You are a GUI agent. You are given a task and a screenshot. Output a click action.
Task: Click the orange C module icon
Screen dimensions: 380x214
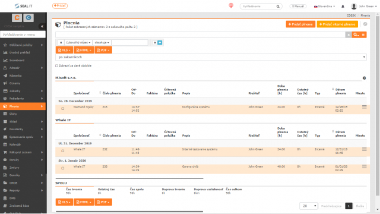point(17,18)
